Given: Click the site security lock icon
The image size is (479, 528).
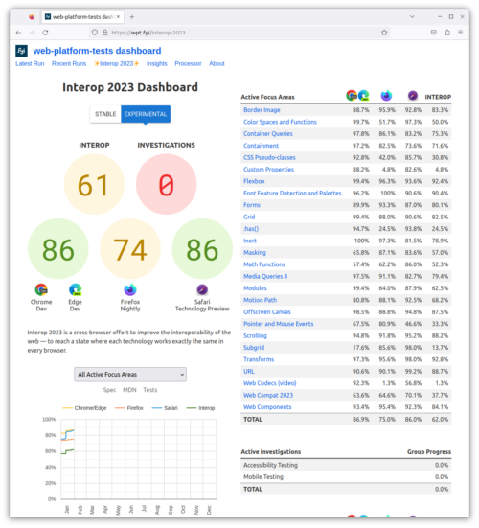Looking at the screenshot, I should (105, 33).
